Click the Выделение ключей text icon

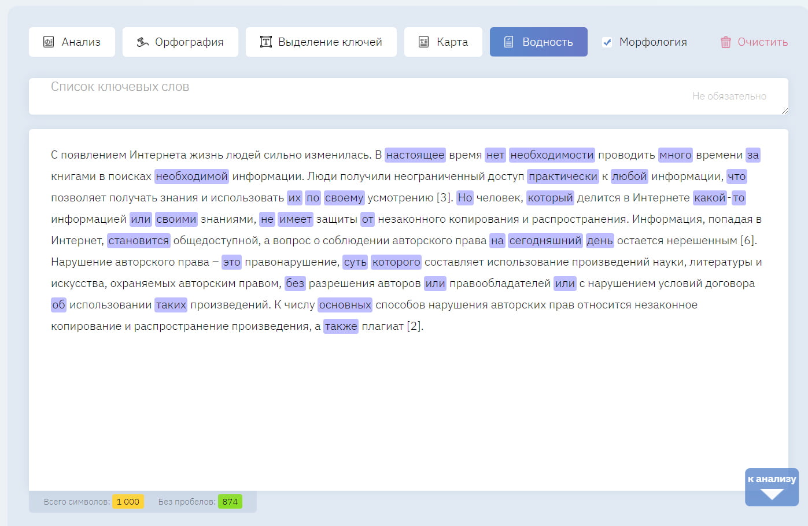[x=265, y=42]
